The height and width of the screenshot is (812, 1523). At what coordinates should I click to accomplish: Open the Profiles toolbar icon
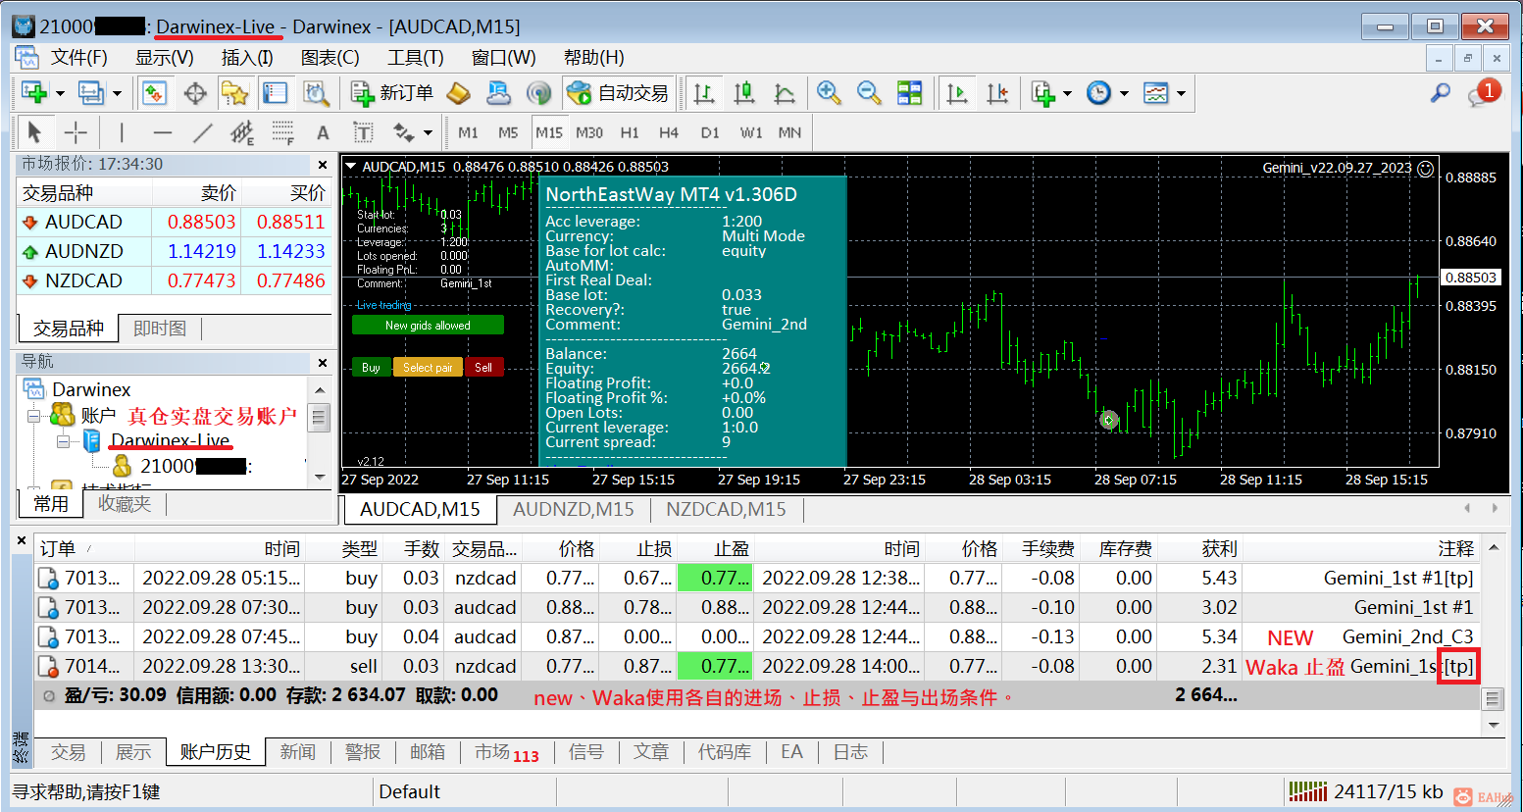click(91, 93)
